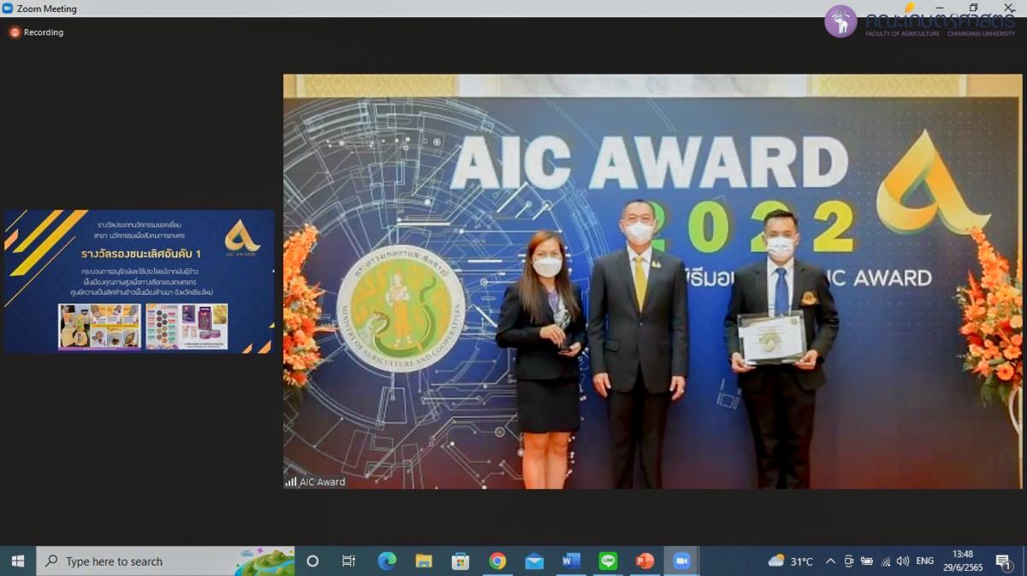
Task: Select the Thai award slide participant tile
Action: pyautogui.click(x=140, y=281)
